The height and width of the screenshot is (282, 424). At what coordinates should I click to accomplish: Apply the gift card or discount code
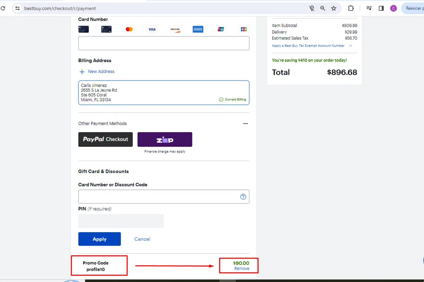(x=99, y=239)
